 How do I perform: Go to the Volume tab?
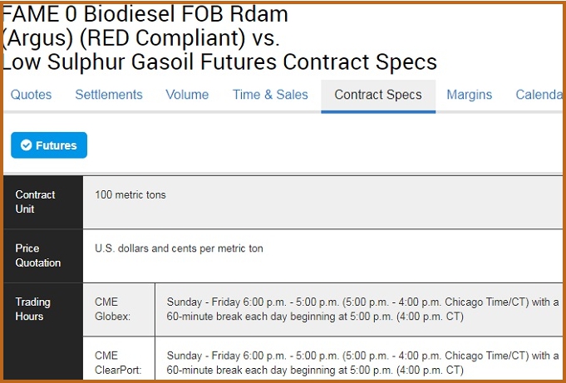pyautogui.click(x=187, y=95)
